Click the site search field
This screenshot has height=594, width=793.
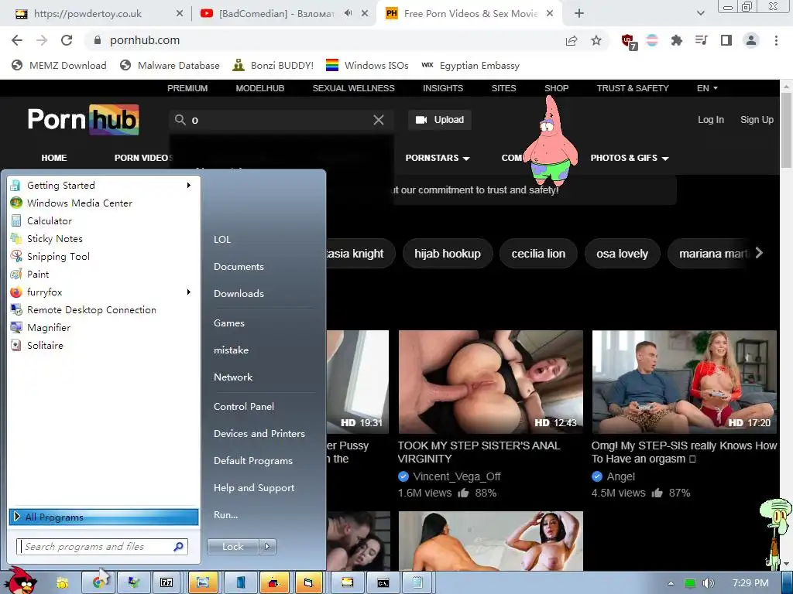pyautogui.click(x=280, y=120)
